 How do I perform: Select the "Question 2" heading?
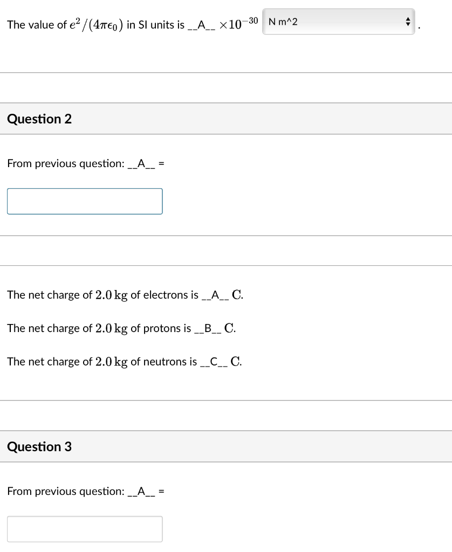[x=39, y=119]
